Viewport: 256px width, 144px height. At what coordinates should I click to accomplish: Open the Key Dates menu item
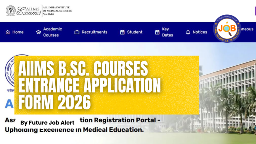(x=167, y=32)
